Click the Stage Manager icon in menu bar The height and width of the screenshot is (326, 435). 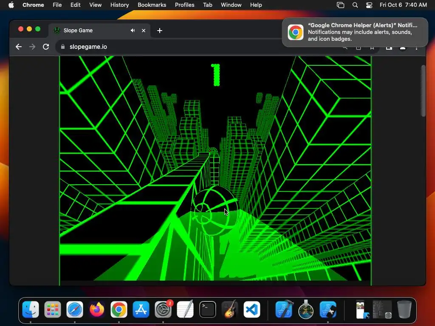340,5
